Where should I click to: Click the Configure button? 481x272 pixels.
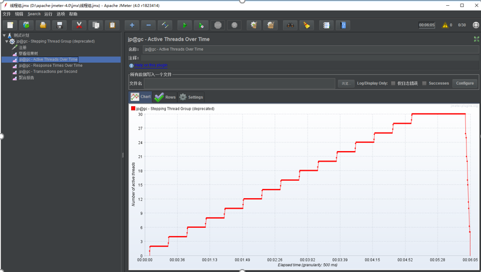465,83
